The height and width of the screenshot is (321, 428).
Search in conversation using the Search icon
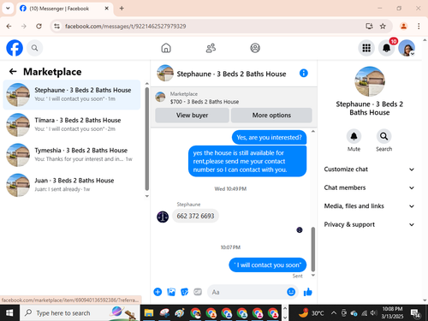(x=383, y=136)
